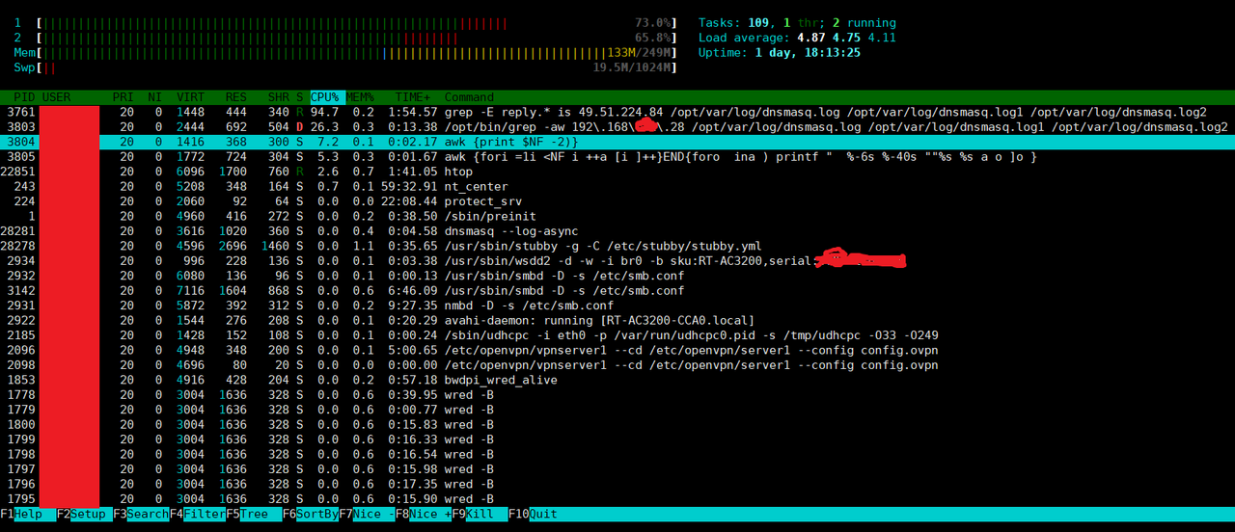Image resolution: width=1235 pixels, height=532 pixels.
Task: Select the smbd process with PID 2932
Action: (617, 276)
